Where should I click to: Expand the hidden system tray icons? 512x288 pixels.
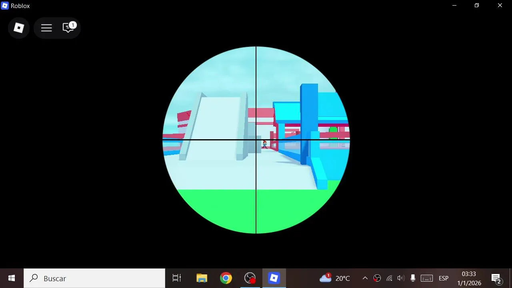coord(365,278)
